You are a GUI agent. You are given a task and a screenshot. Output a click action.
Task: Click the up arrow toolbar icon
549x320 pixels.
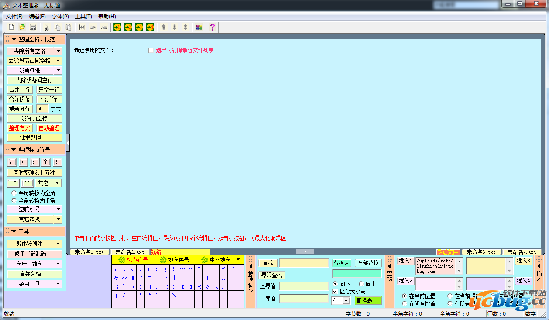pyautogui.click(x=164, y=27)
